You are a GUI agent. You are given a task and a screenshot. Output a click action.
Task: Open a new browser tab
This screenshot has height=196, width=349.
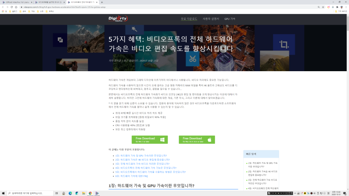(102, 2)
